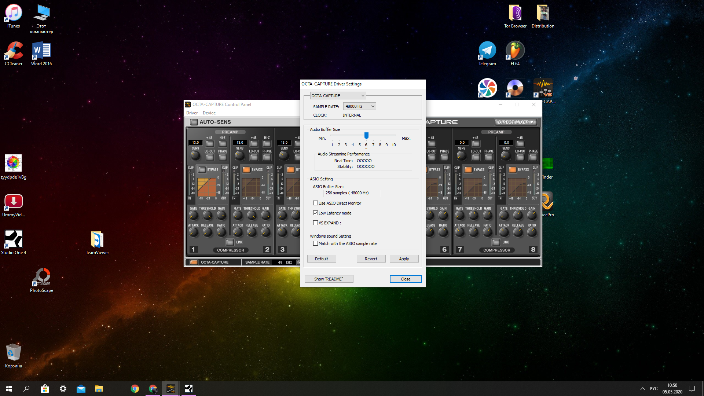Click the Audio Buffer Size slider handle

tap(366, 136)
